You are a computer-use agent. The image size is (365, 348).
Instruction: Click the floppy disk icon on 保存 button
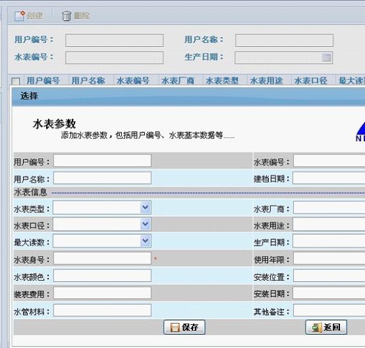(175, 328)
